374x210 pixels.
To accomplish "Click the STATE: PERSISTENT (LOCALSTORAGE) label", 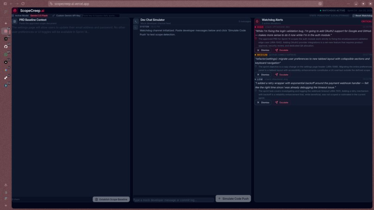I will pyautogui.click(x=329, y=16).
